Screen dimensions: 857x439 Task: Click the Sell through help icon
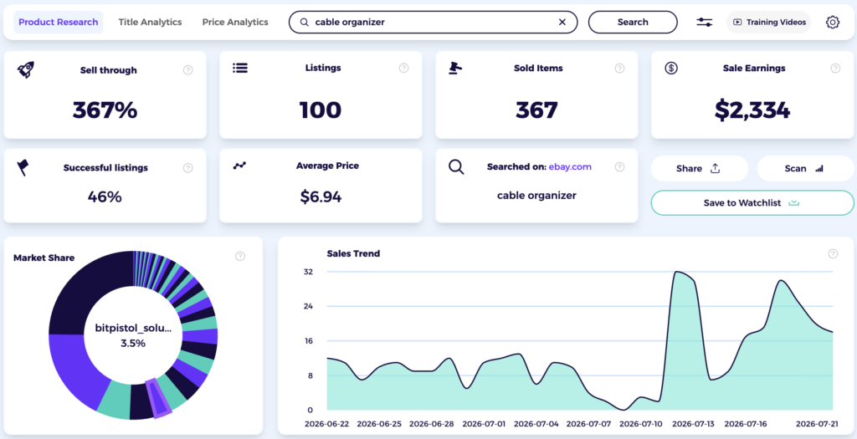(188, 70)
